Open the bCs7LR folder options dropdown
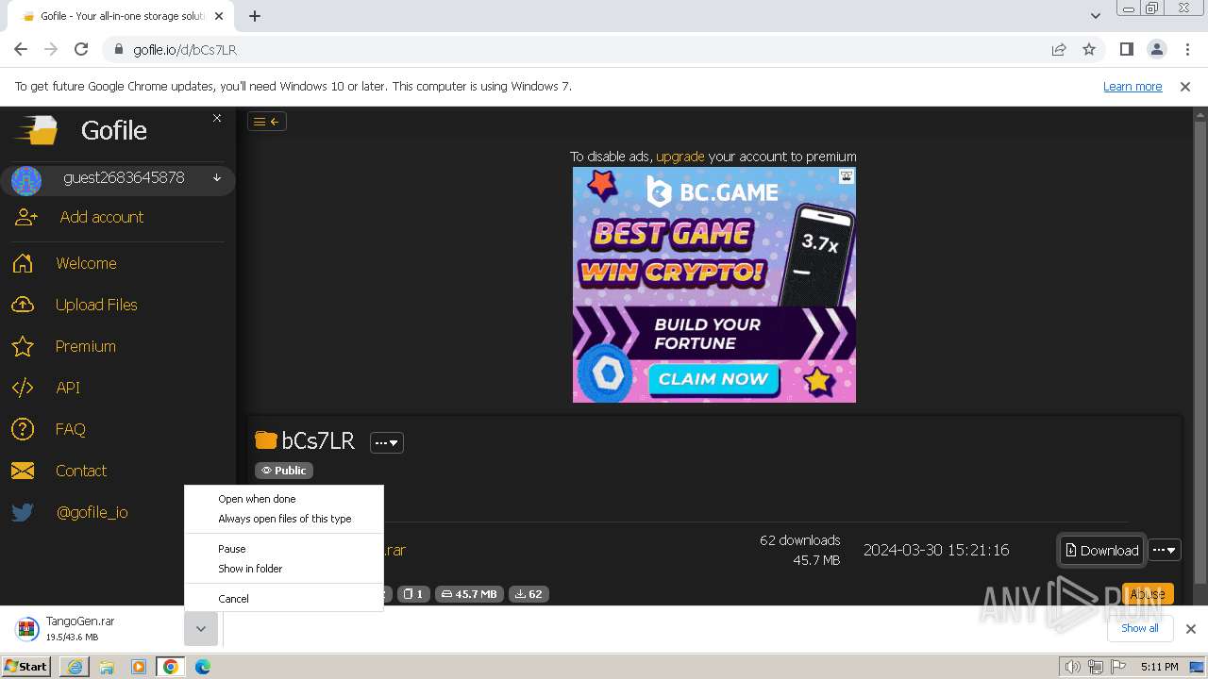 [387, 442]
